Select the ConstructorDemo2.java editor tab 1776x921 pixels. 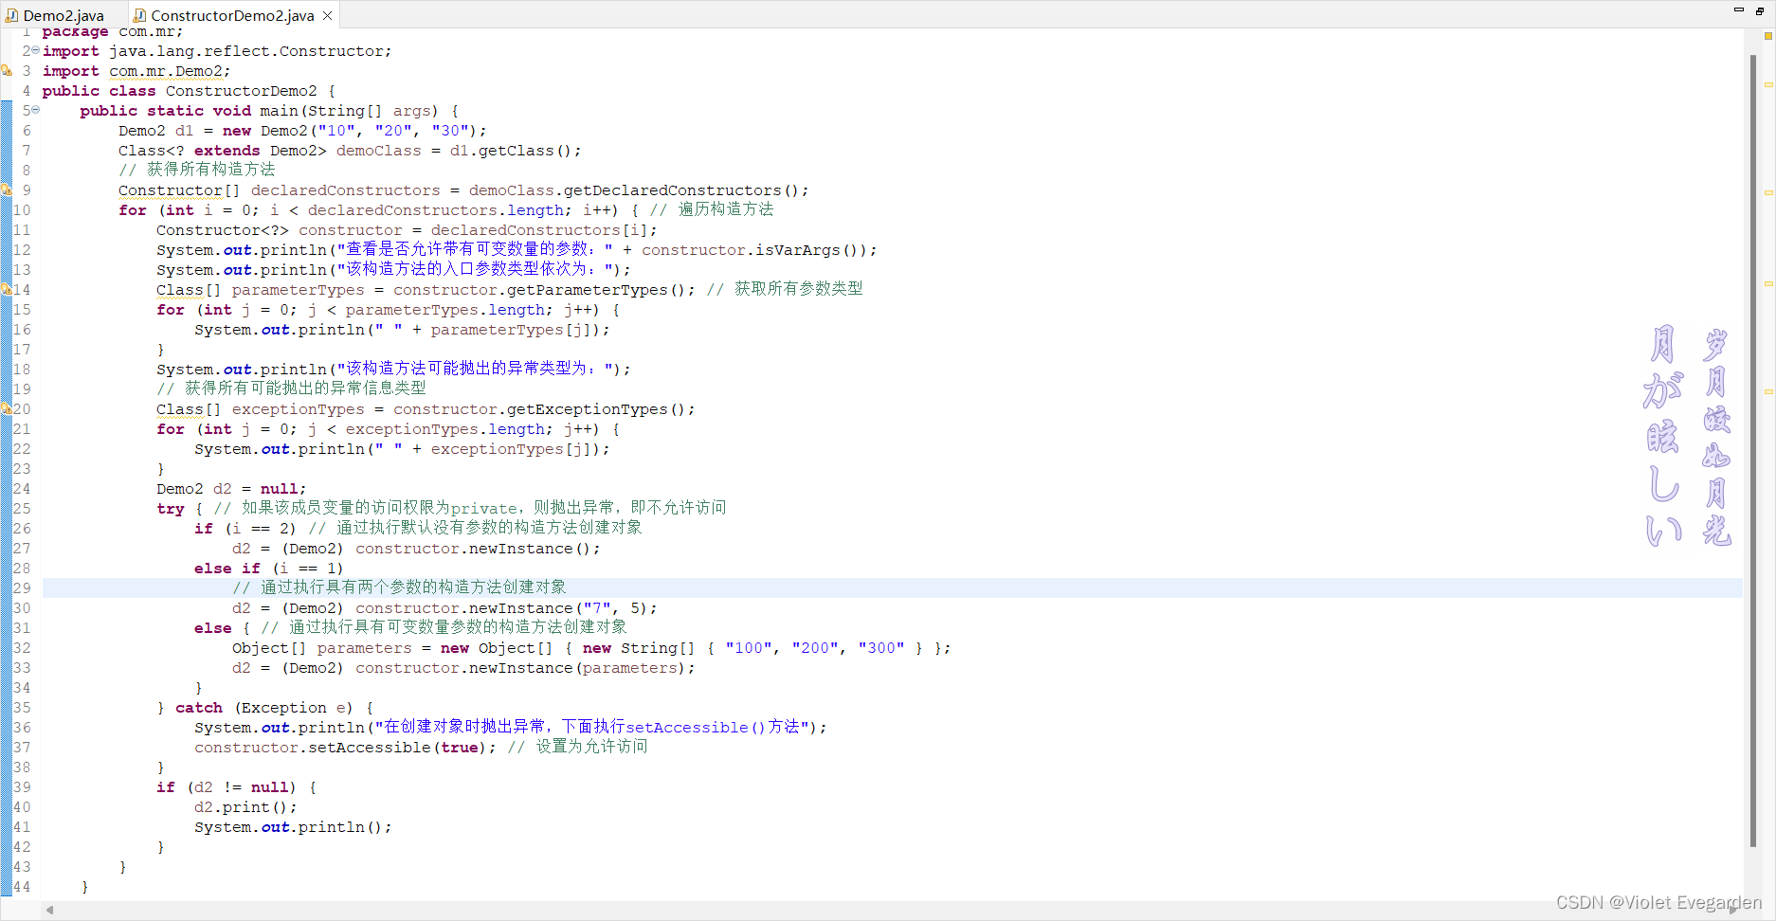[x=230, y=14]
